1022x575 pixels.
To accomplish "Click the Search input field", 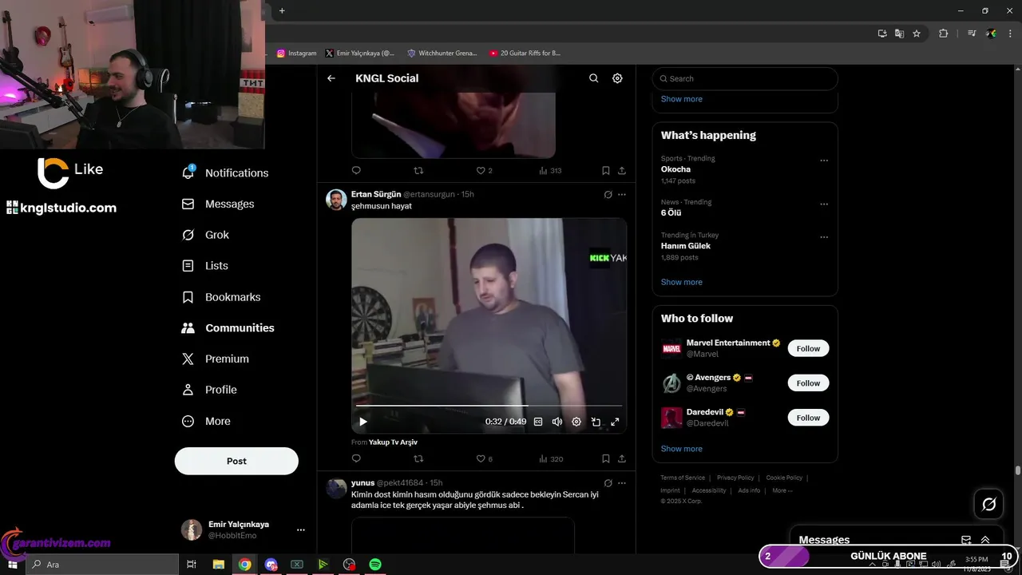I will (745, 78).
